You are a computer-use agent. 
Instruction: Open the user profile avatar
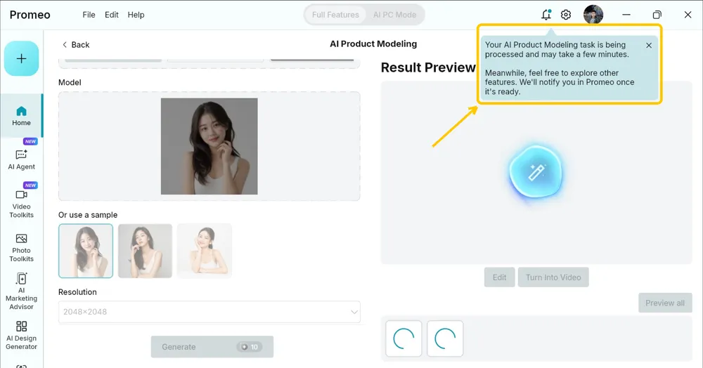(x=593, y=15)
